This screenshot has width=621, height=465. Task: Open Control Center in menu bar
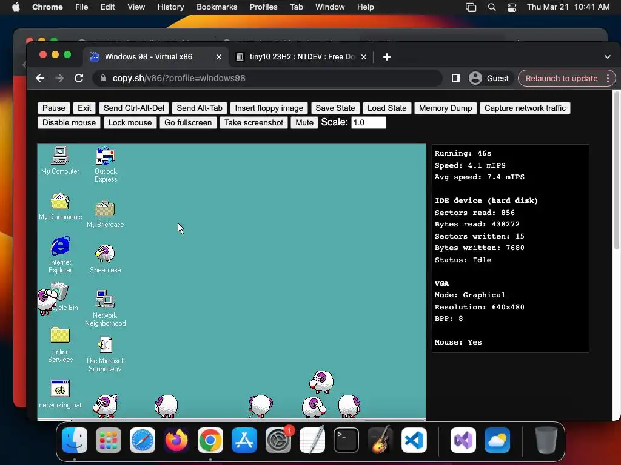pyautogui.click(x=512, y=7)
